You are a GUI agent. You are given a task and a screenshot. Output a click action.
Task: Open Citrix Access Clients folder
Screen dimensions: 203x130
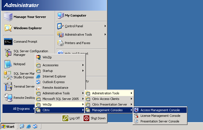click(x=109, y=99)
